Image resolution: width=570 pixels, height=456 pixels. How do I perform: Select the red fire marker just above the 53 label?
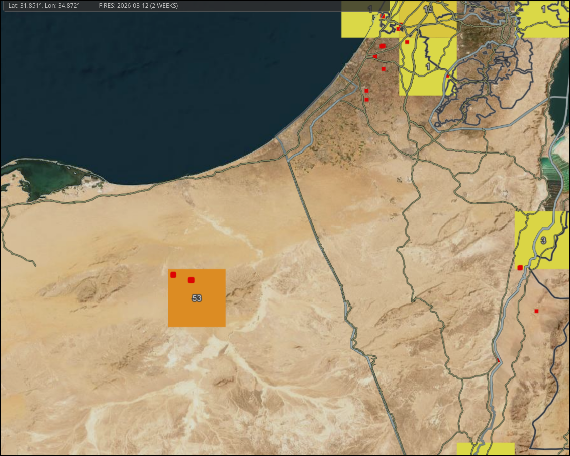tap(191, 280)
